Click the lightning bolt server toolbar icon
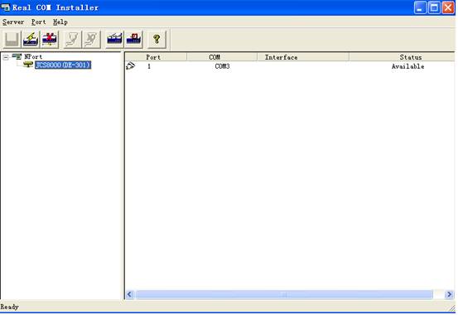Viewport: 458px width, 315px height. point(31,39)
